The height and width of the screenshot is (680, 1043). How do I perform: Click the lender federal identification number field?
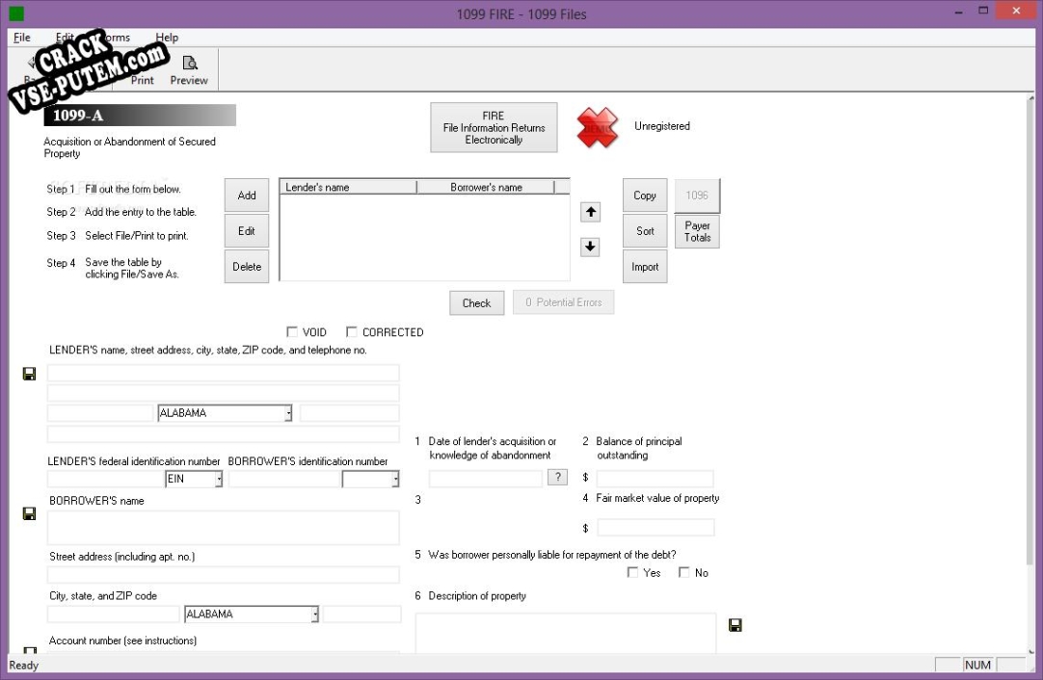click(105, 479)
